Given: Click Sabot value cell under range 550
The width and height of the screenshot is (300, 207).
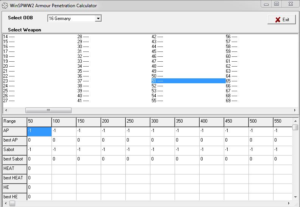Looking at the screenshot, I should [283, 150].
